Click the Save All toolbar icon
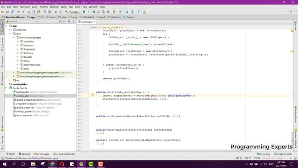Screen dimensions: 298x168 click(x=7, y=12)
